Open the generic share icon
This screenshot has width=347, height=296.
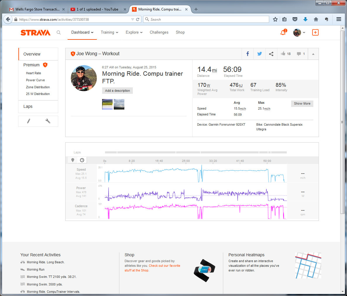[x=271, y=54]
